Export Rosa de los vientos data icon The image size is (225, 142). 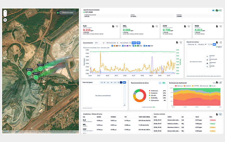click(x=217, y=42)
